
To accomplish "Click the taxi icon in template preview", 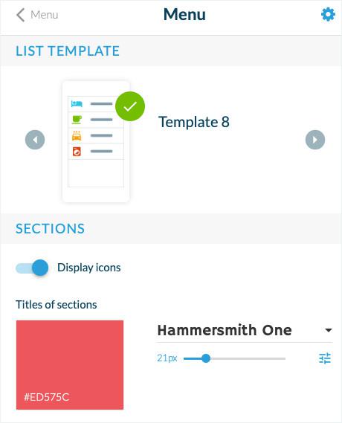I will tap(77, 136).
